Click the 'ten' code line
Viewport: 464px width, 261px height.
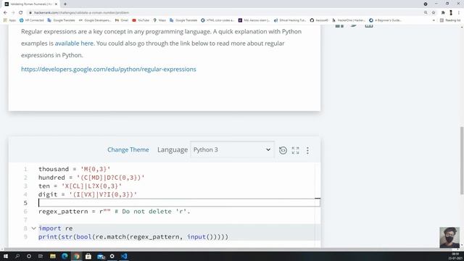click(x=80, y=186)
